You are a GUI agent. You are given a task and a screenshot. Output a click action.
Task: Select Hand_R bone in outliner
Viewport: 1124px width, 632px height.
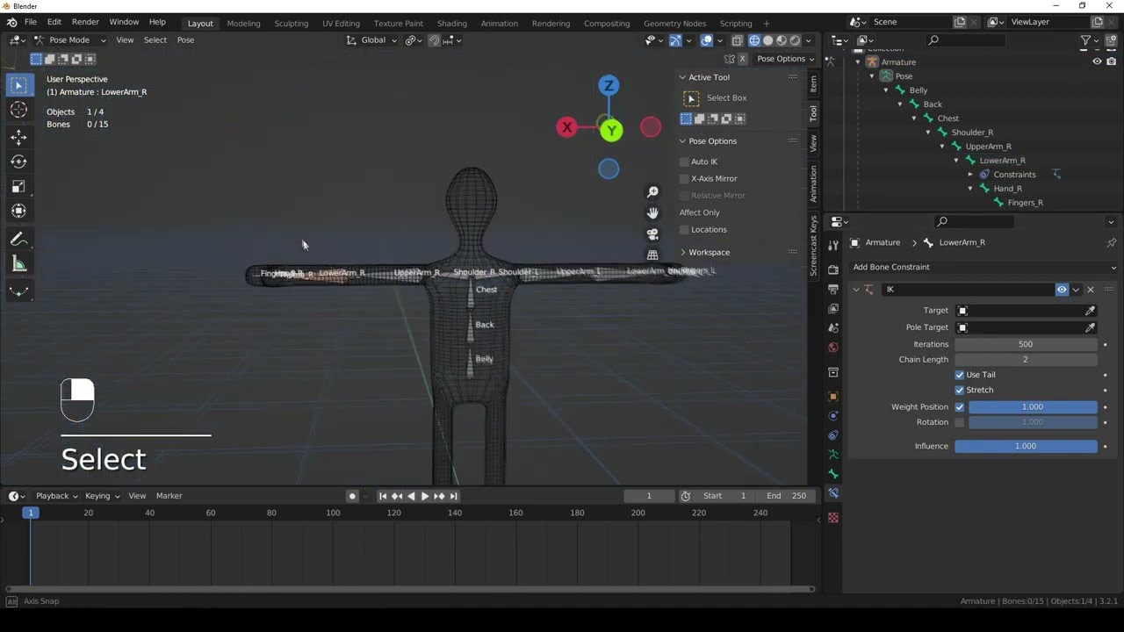click(1007, 189)
